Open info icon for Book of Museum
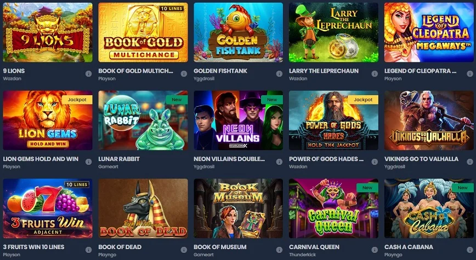This screenshot has width=476, height=260. 279,250
